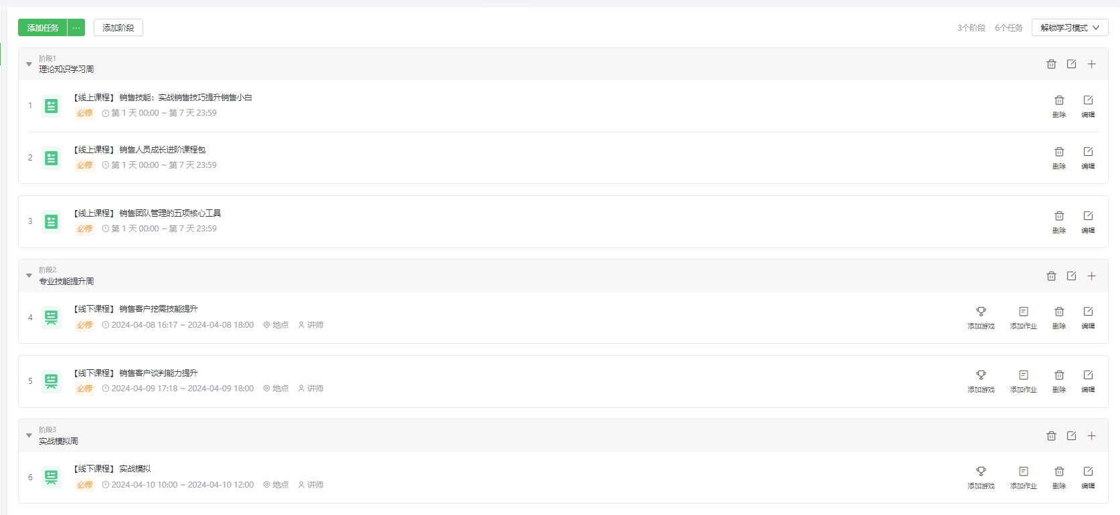Add a task to stage 3 实战模拟周 via plus icon
1120x515 pixels.
(x=1091, y=435)
